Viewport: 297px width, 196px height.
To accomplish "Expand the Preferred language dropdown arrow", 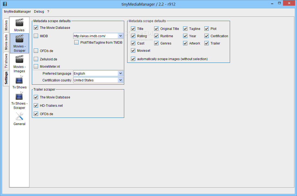I will [120, 73].
